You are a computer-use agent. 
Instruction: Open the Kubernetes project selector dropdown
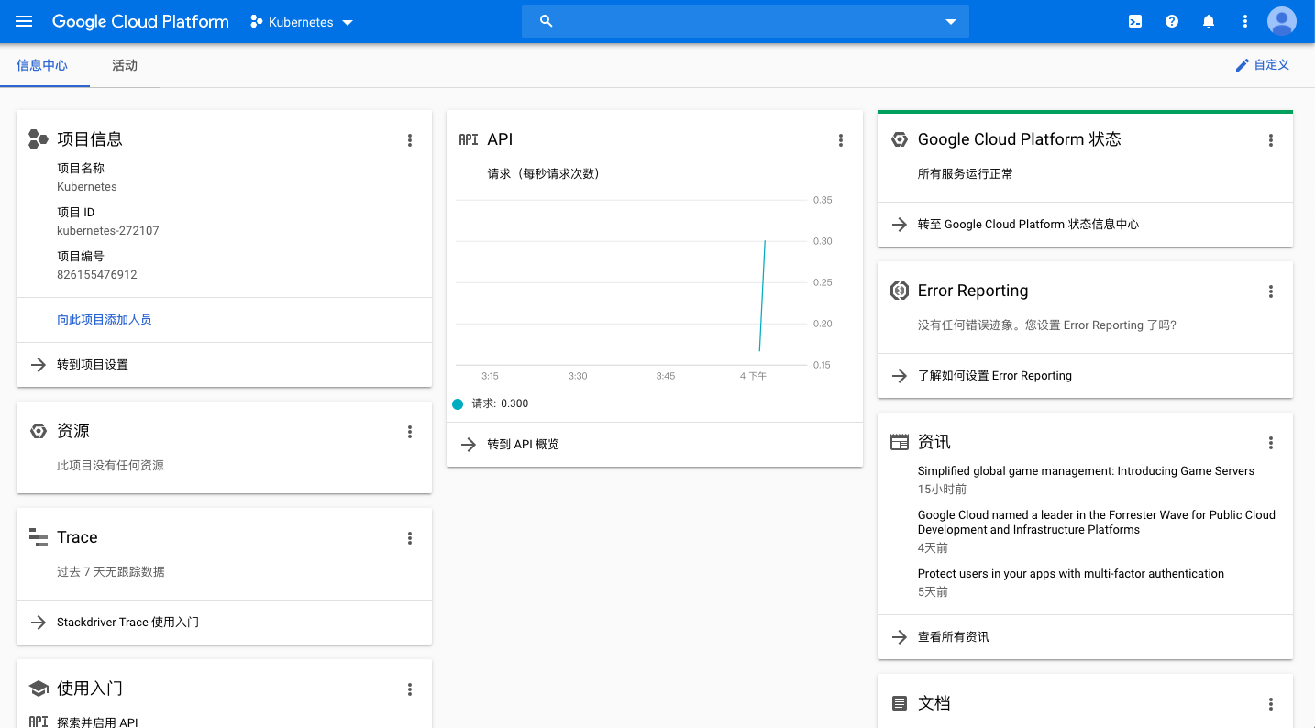click(x=302, y=22)
